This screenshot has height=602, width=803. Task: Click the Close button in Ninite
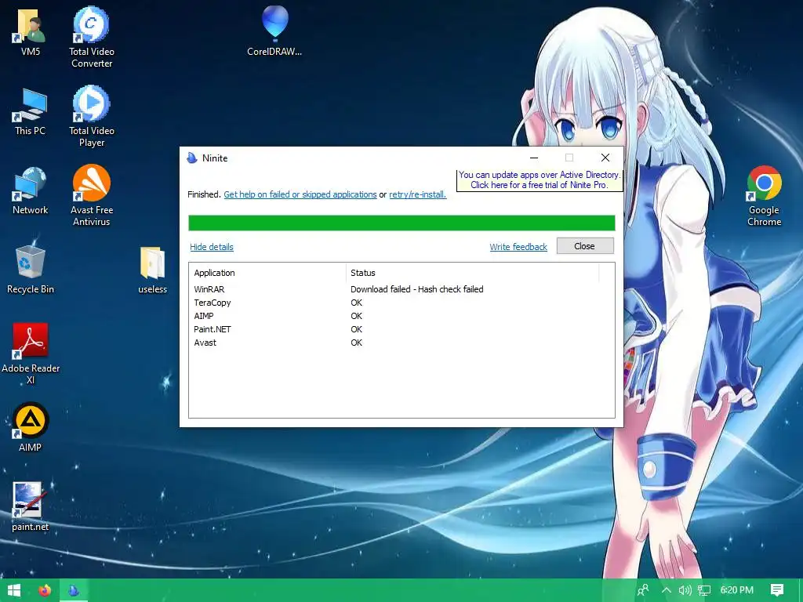[x=585, y=246]
